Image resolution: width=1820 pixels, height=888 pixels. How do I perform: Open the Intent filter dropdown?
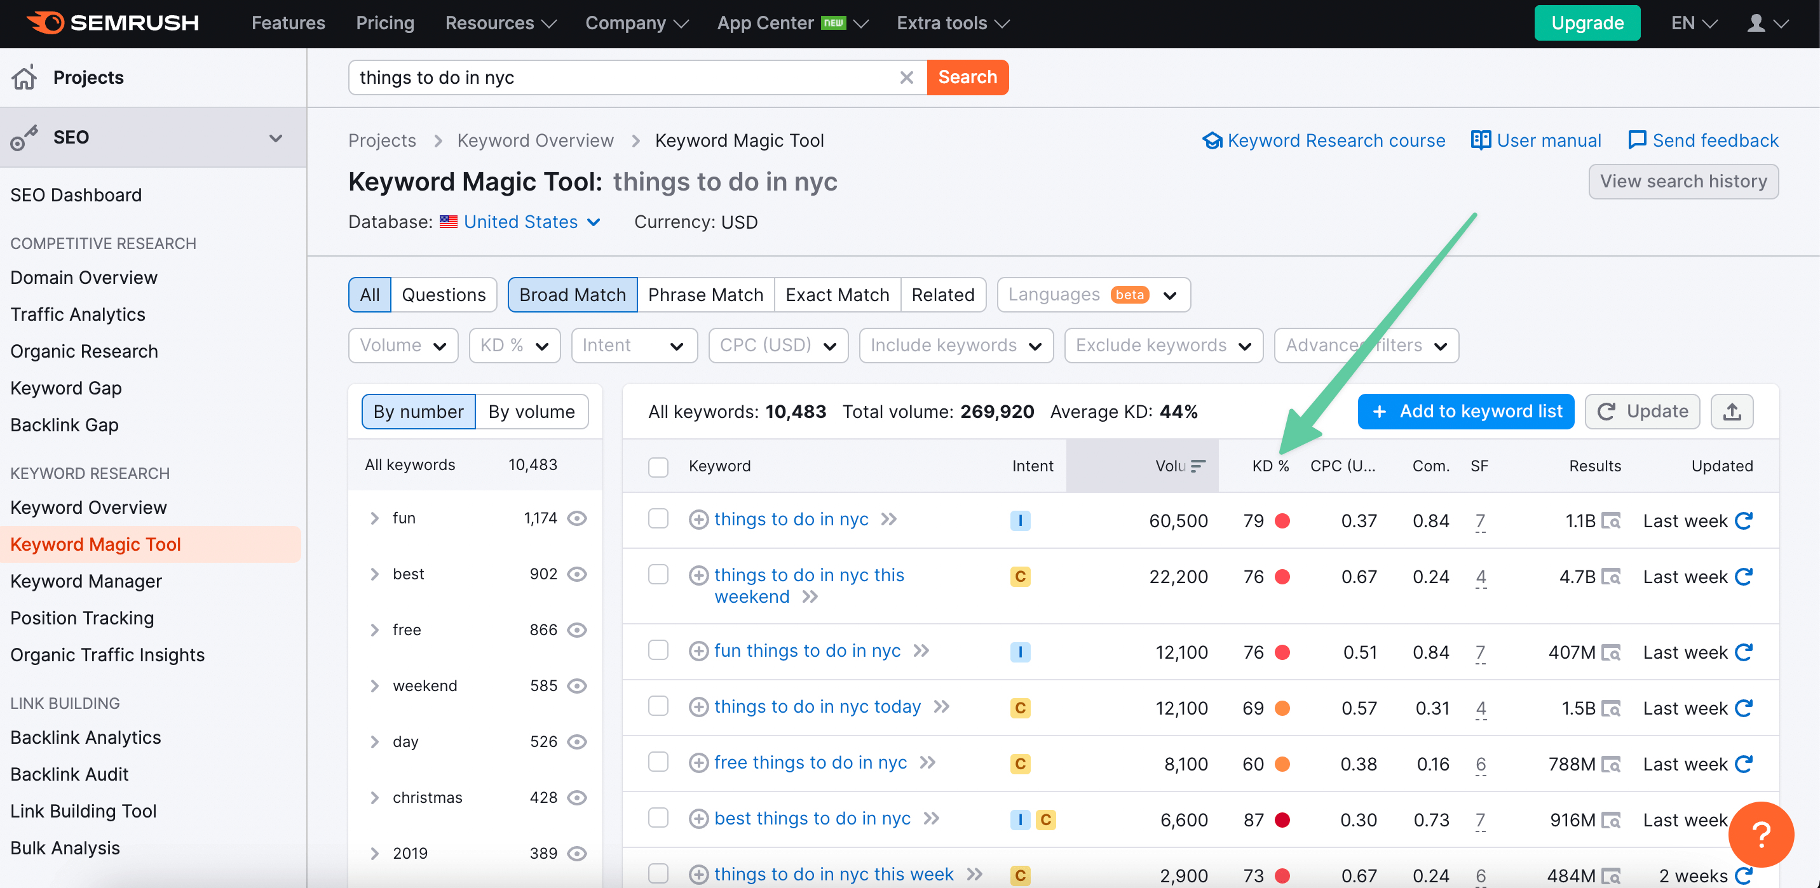click(634, 346)
